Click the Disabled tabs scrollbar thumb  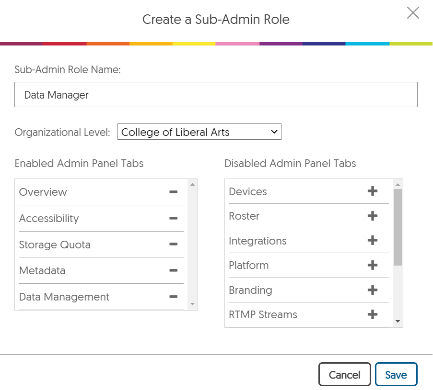(x=398, y=227)
